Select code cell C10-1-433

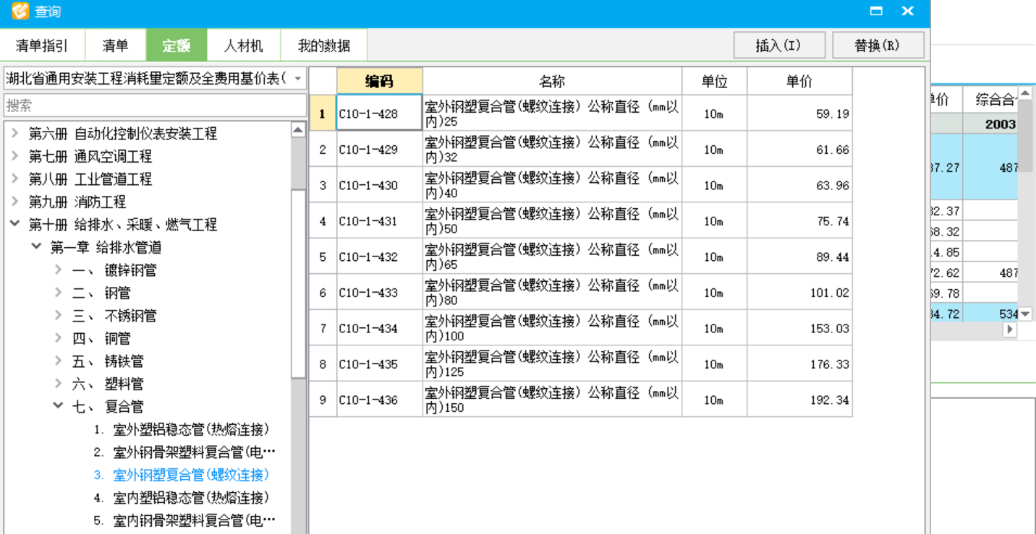(x=379, y=293)
